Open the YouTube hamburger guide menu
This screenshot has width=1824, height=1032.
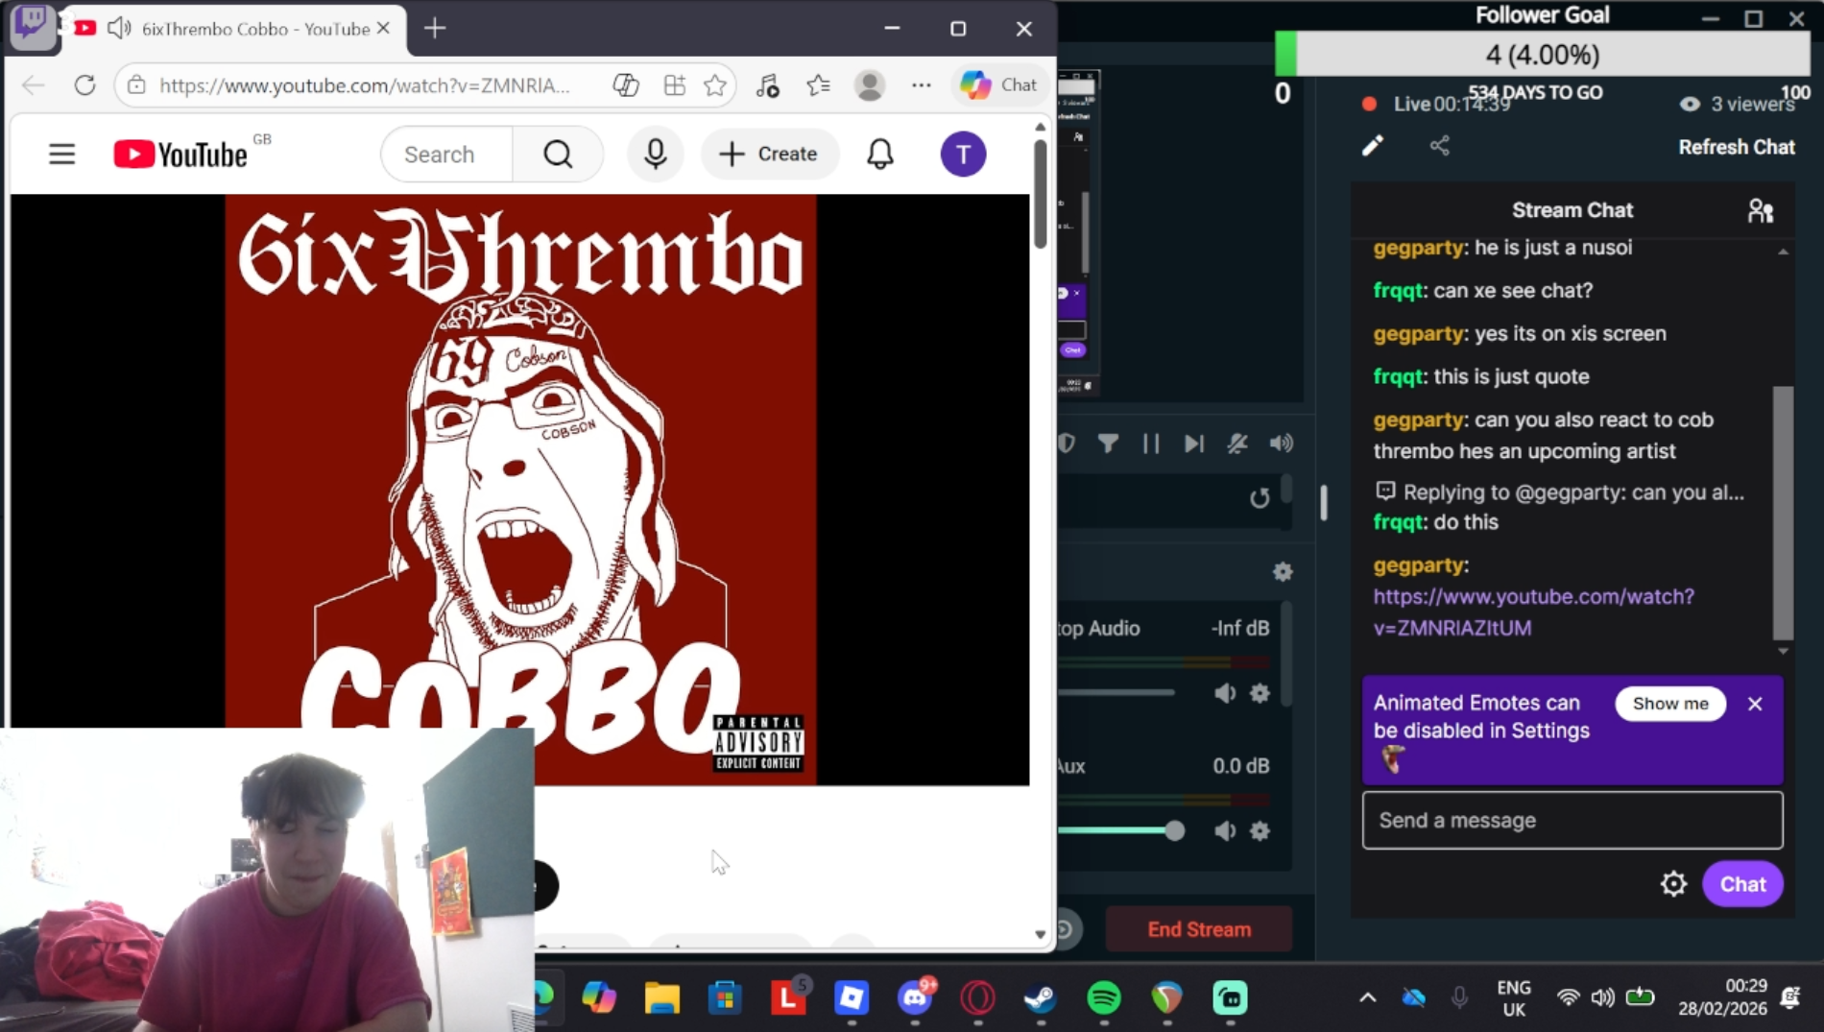click(61, 154)
